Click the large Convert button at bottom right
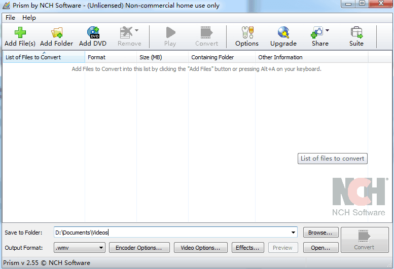394x269 pixels. [365, 240]
